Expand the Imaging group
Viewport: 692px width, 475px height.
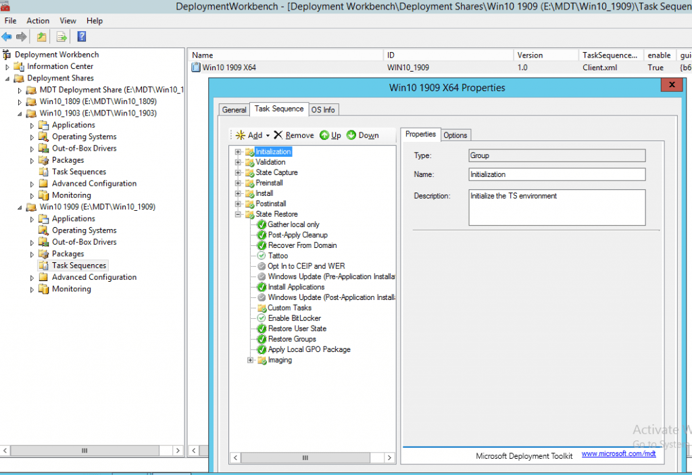[x=250, y=360]
